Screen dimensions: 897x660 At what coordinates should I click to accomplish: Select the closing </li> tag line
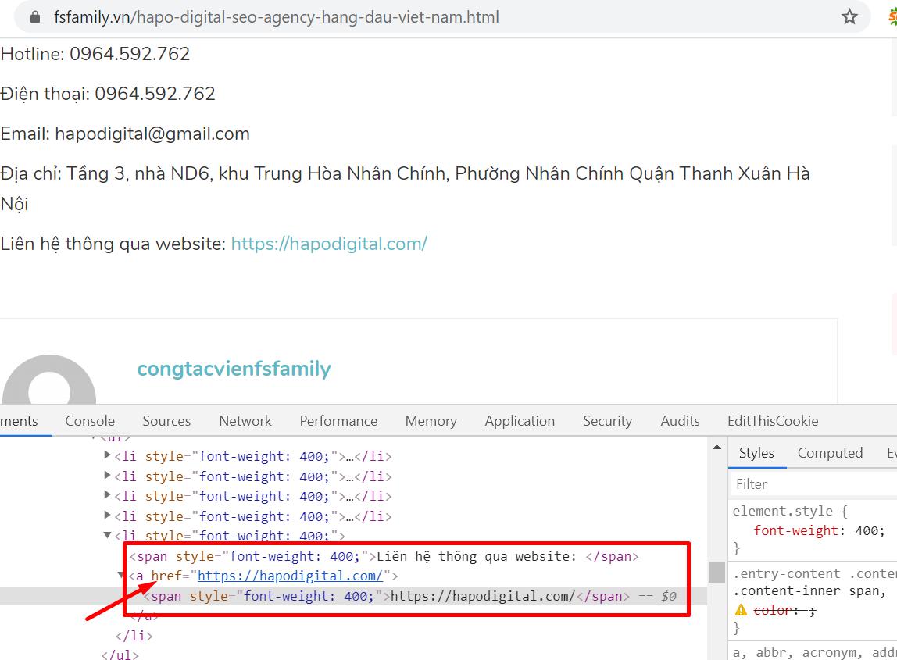coord(134,636)
